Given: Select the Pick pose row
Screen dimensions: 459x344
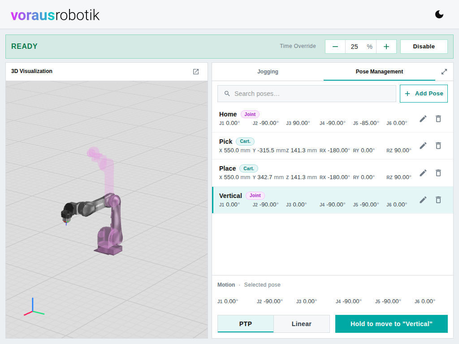Looking at the screenshot, I should point(333,146).
